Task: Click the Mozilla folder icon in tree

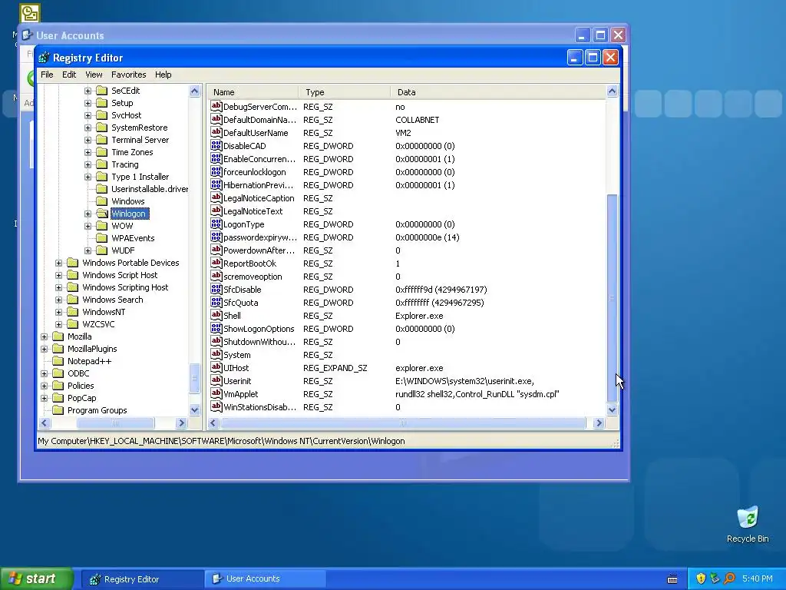Action: click(58, 336)
